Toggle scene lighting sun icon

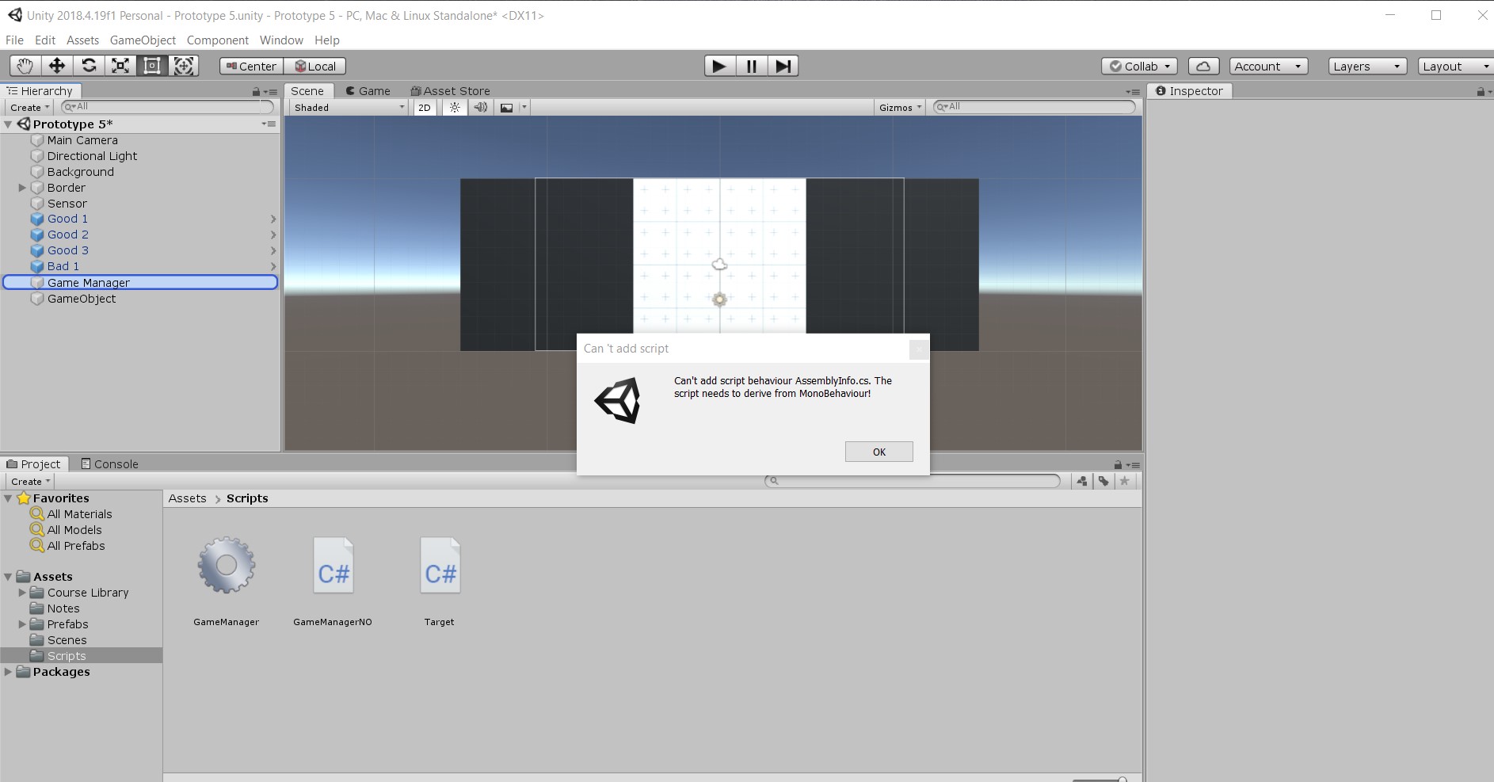(455, 108)
